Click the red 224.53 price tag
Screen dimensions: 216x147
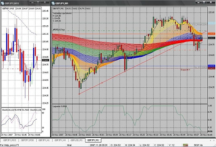211,68
